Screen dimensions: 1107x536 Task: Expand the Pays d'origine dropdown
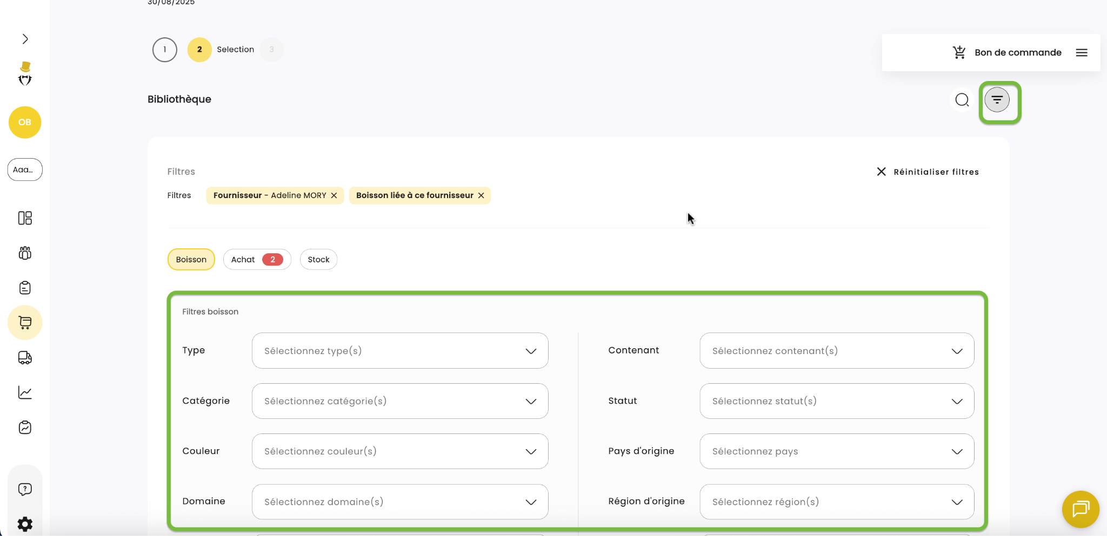click(836, 451)
